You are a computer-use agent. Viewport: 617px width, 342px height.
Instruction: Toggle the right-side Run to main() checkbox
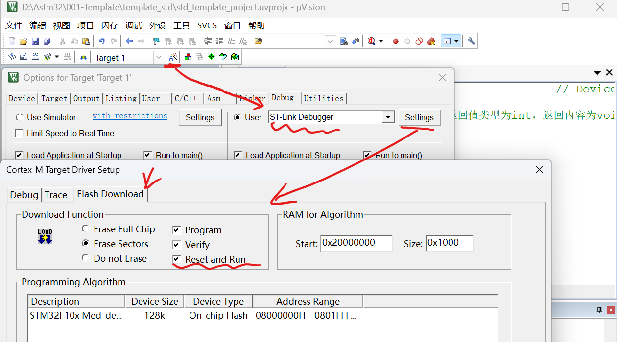[x=367, y=155]
